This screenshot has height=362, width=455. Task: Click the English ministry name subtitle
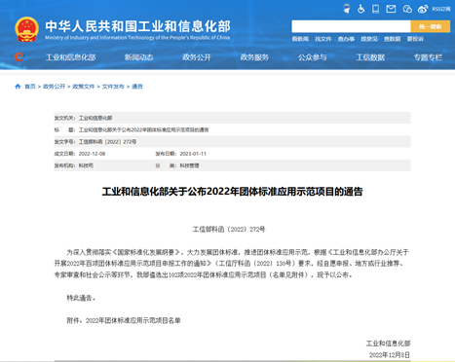click(x=137, y=38)
